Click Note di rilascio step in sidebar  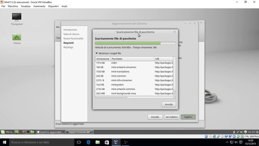pos(71,34)
